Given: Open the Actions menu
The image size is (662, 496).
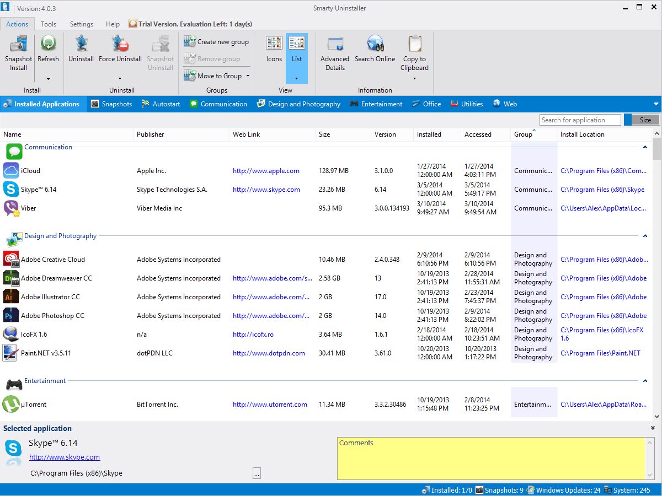Looking at the screenshot, I should pos(17,24).
